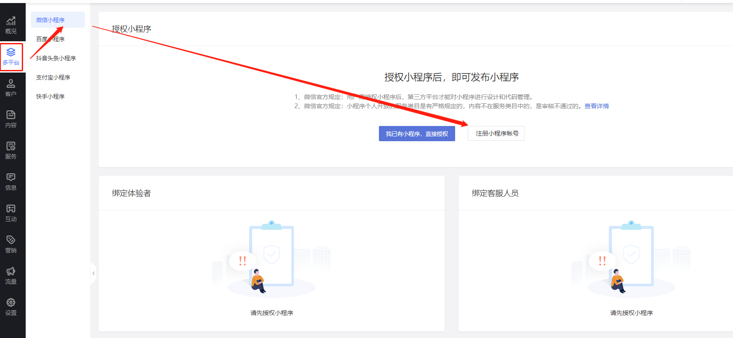This screenshot has width=733, height=338.
Task: Click rule 2 about service category restrictions
Action: [x=439, y=106]
